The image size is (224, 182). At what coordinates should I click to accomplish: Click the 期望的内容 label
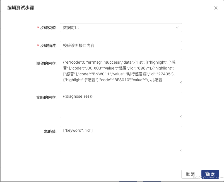tap(47, 63)
